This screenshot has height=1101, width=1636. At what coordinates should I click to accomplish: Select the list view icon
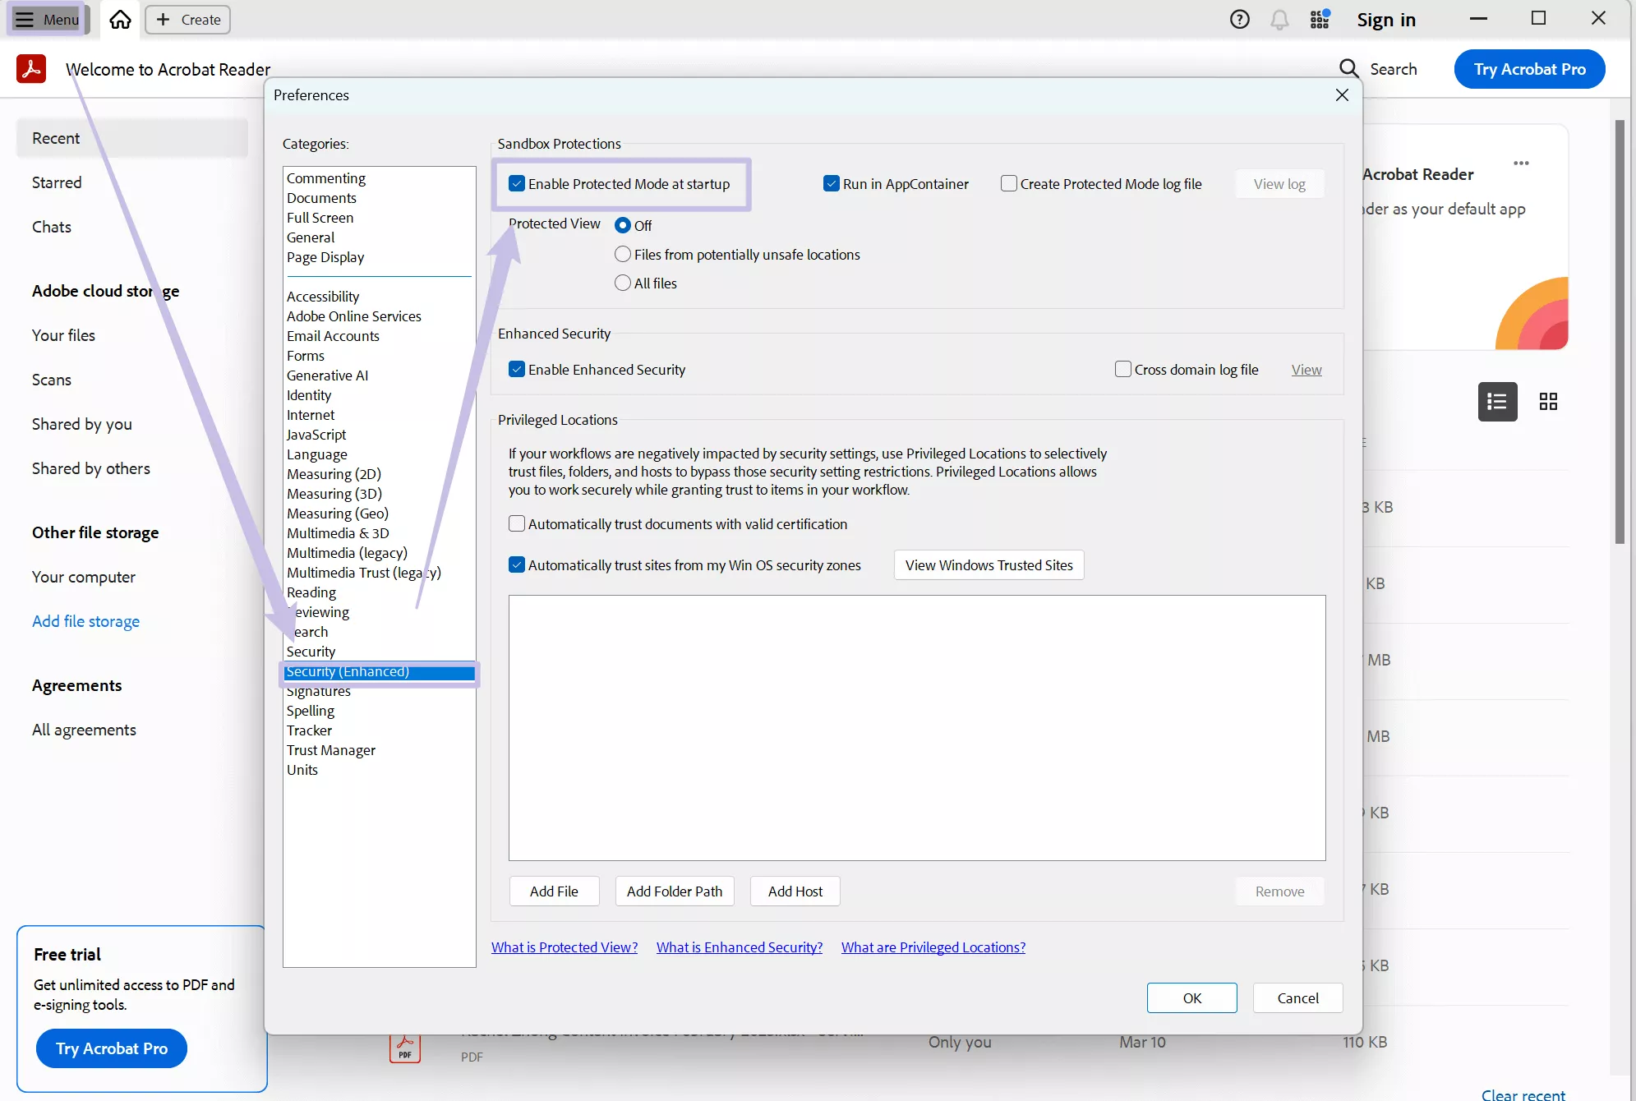[1496, 402]
